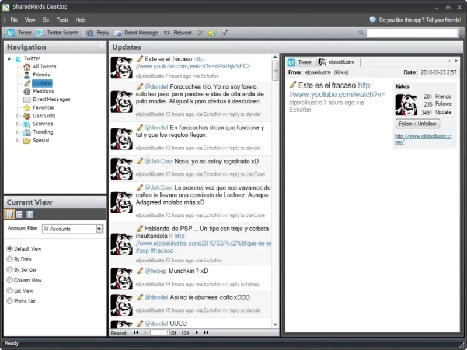
Task: Click the Retweet toolbar button
Action: pyautogui.click(x=178, y=33)
